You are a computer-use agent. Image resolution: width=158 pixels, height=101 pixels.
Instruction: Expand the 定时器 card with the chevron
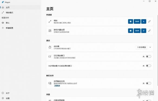click(150, 47)
